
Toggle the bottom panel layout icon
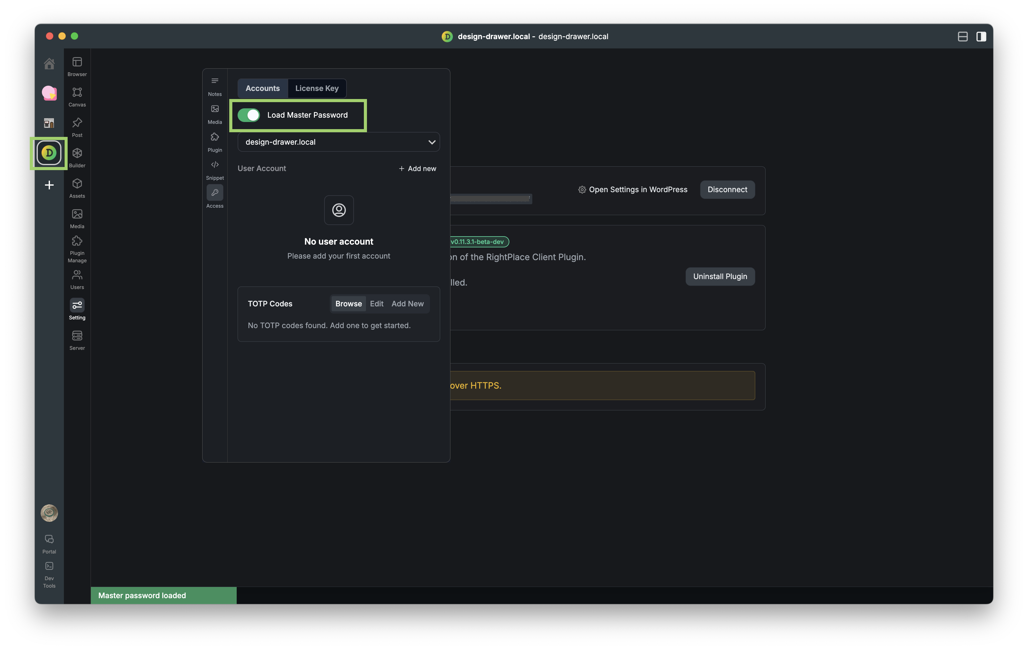962,37
